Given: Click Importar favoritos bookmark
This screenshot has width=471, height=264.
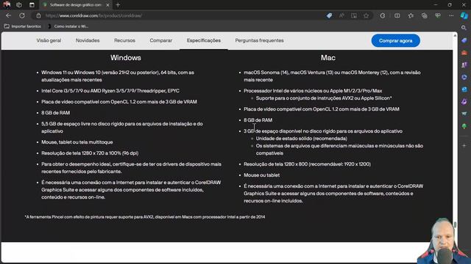Looking at the screenshot, I should (23, 26).
